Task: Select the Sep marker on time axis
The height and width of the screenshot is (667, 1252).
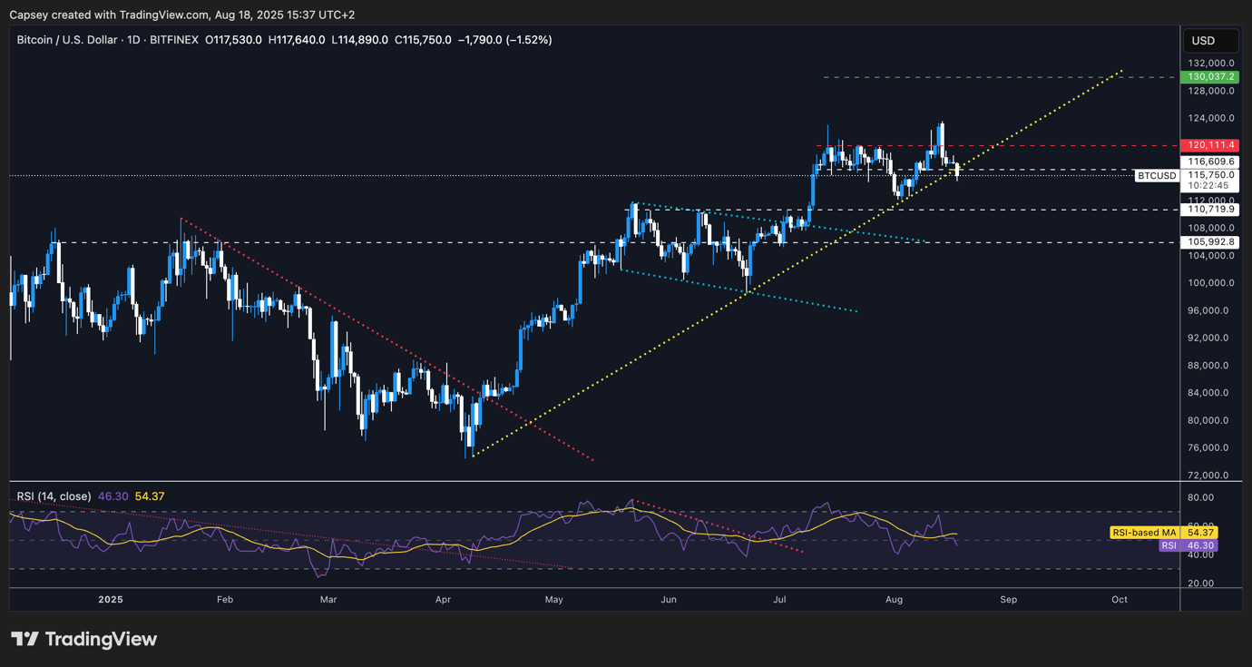Action: pyautogui.click(x=1008, y=600)
